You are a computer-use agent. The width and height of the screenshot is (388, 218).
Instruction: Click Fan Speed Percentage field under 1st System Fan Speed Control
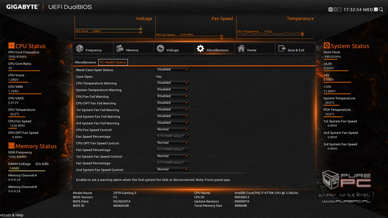tap(172, 163)
